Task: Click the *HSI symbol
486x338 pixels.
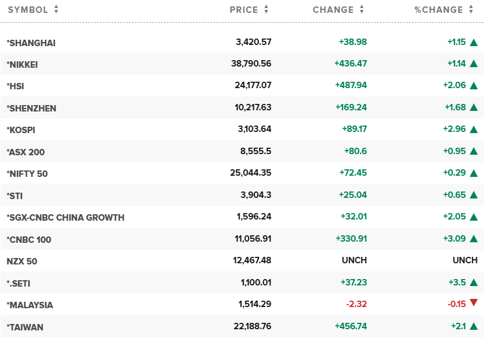Action: click(15, 86)
